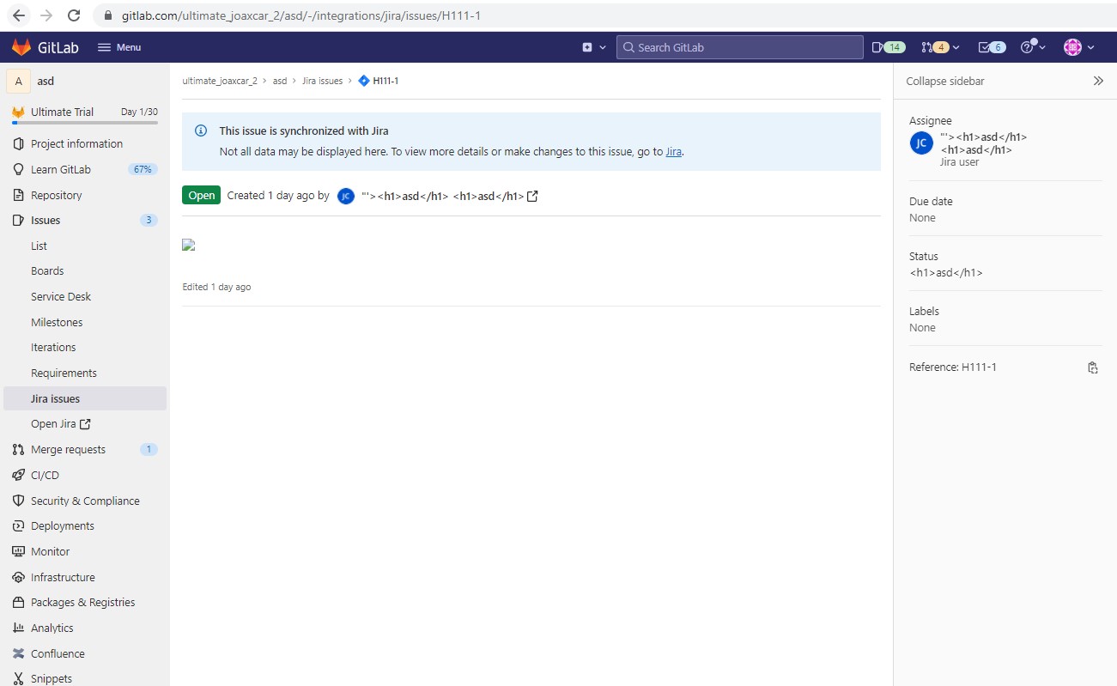Image resolution: width=1117 pixels, height=686 pixels.
Task: Click the external link icon beside author
Action: (x=532, y=196)
